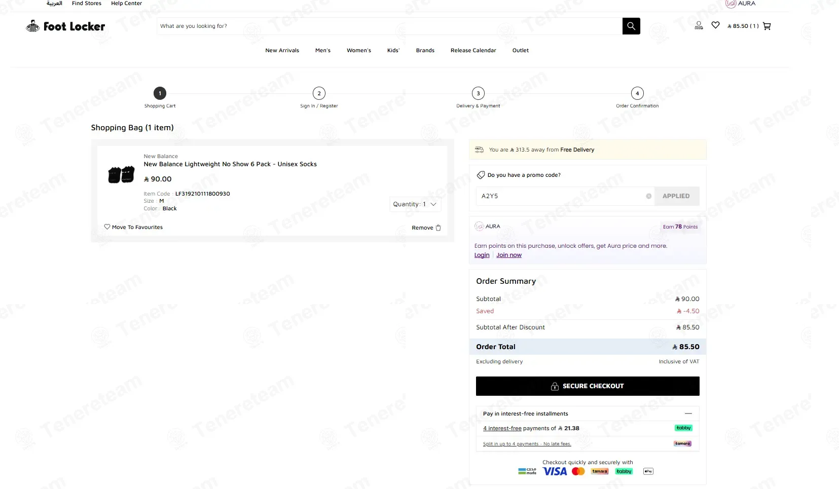Click the Order Total amount 85.50
Image resolution: width=839 pixels, height=489 pixels.
(686, 347)
